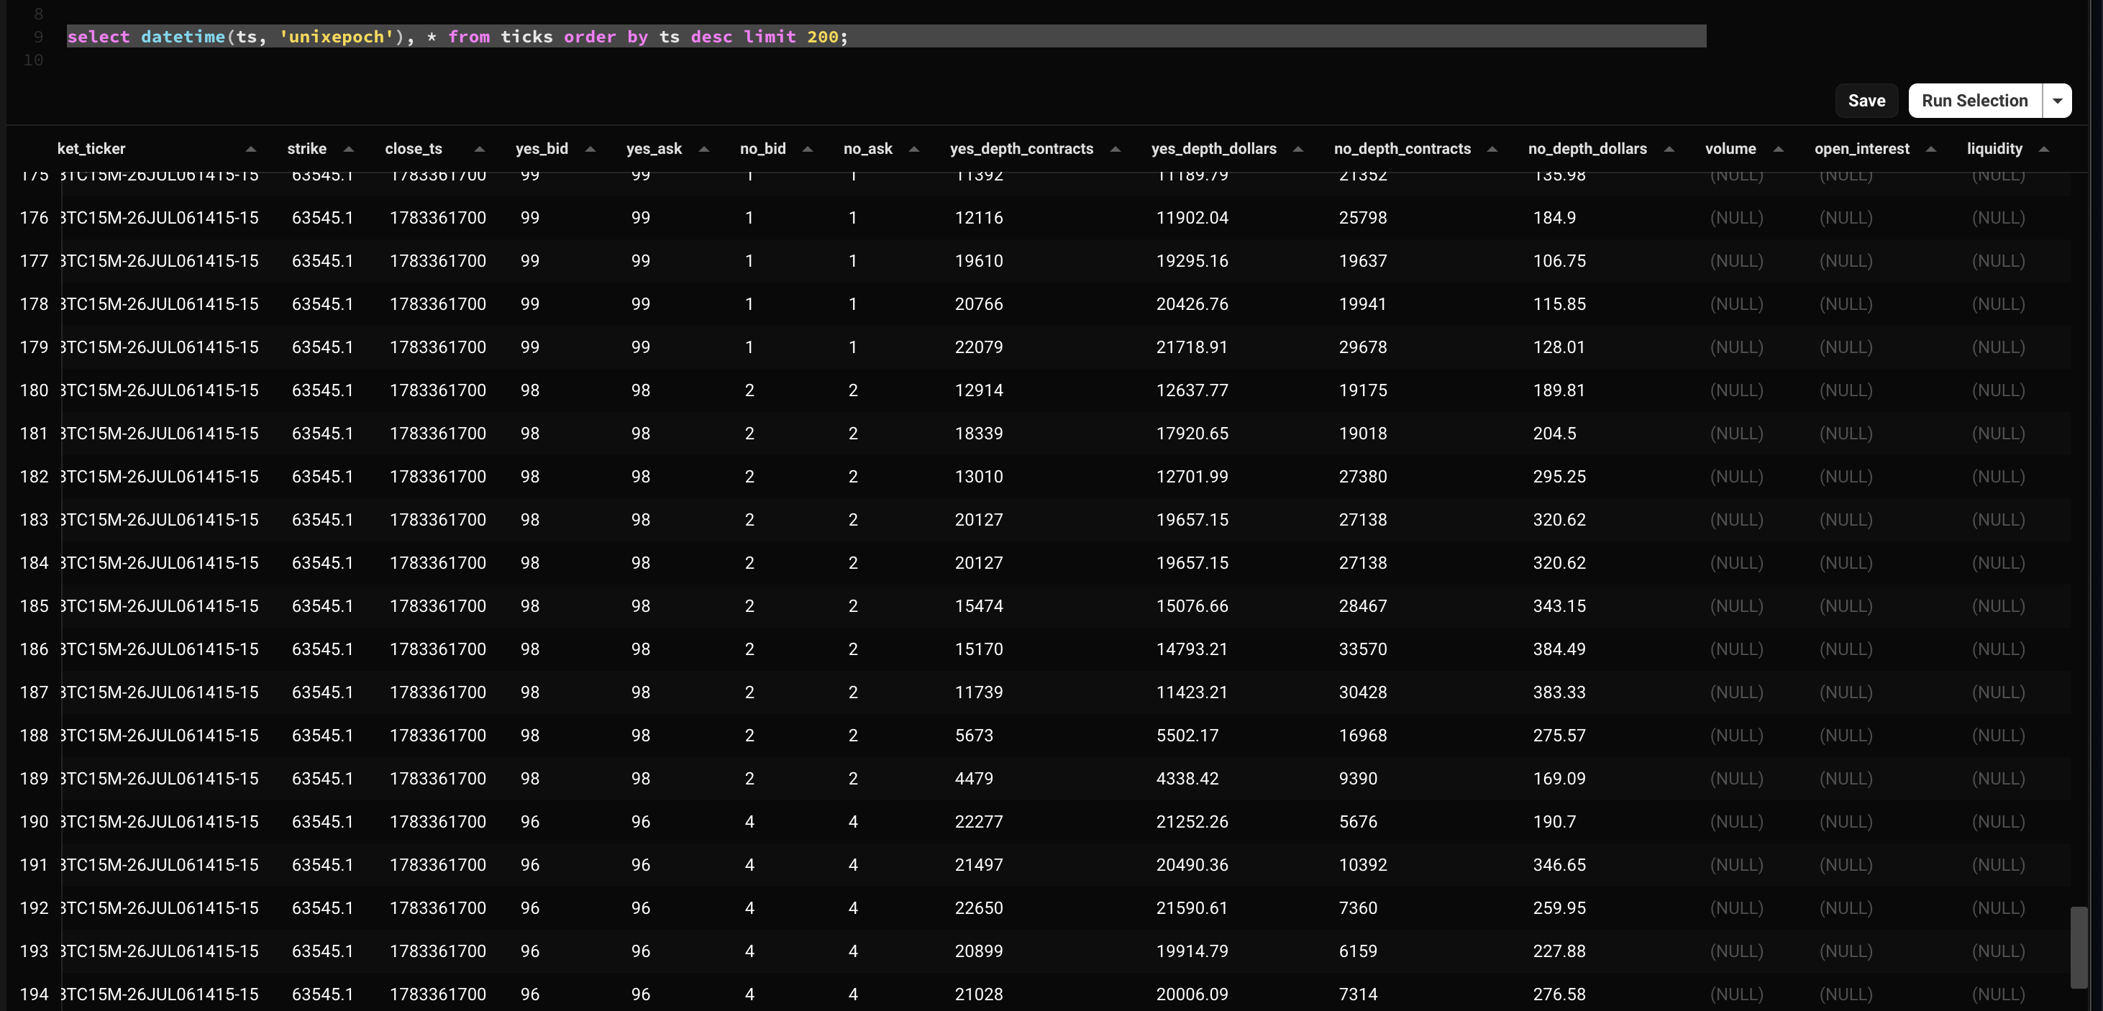The height and width of the screenshot is (1011, 2103).
Task: Sort by no_bid column arrow
Action: [x=808, y=149]
